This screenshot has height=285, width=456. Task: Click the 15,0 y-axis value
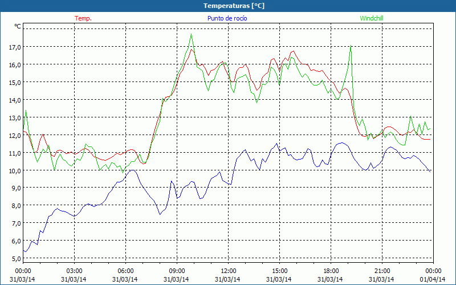[15, 82]
